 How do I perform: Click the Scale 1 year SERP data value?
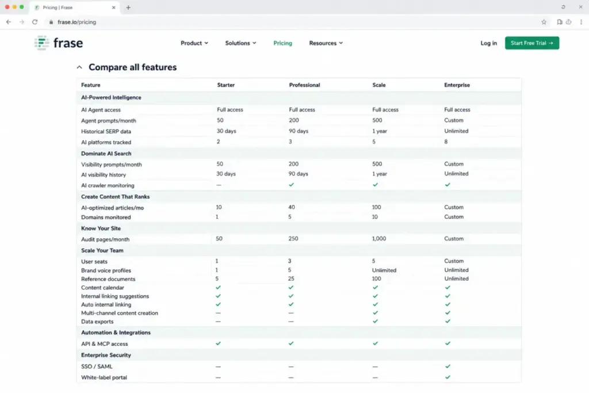coord(380,131)
